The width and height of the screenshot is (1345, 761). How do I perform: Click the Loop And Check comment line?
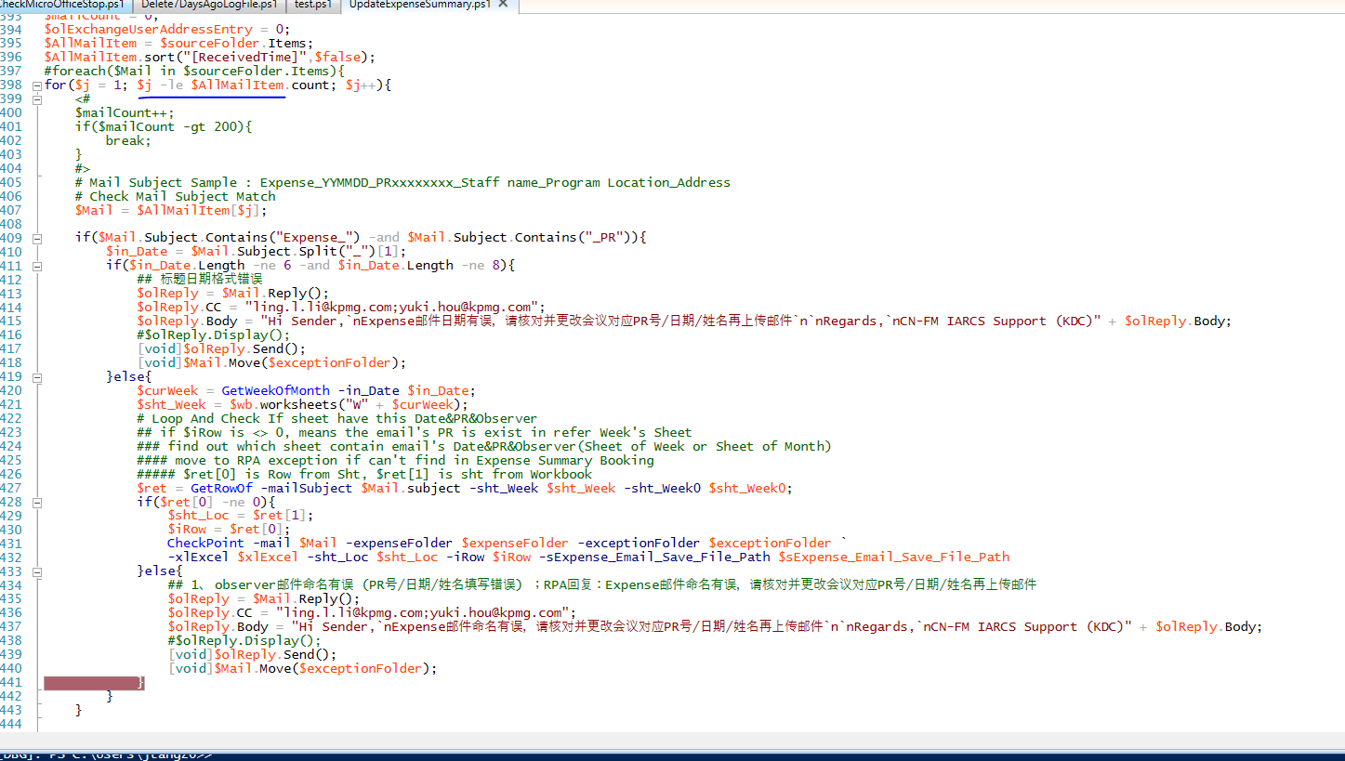pyautogui.click(x=336, y=418)
